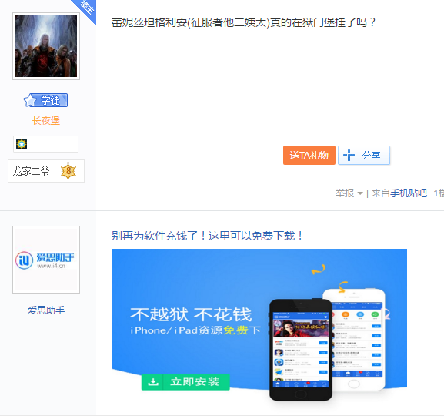This screenshot has width=444, height=416.
Task: Expand the 举报 report dropdown arrow
Action: [x=360, y=193]
